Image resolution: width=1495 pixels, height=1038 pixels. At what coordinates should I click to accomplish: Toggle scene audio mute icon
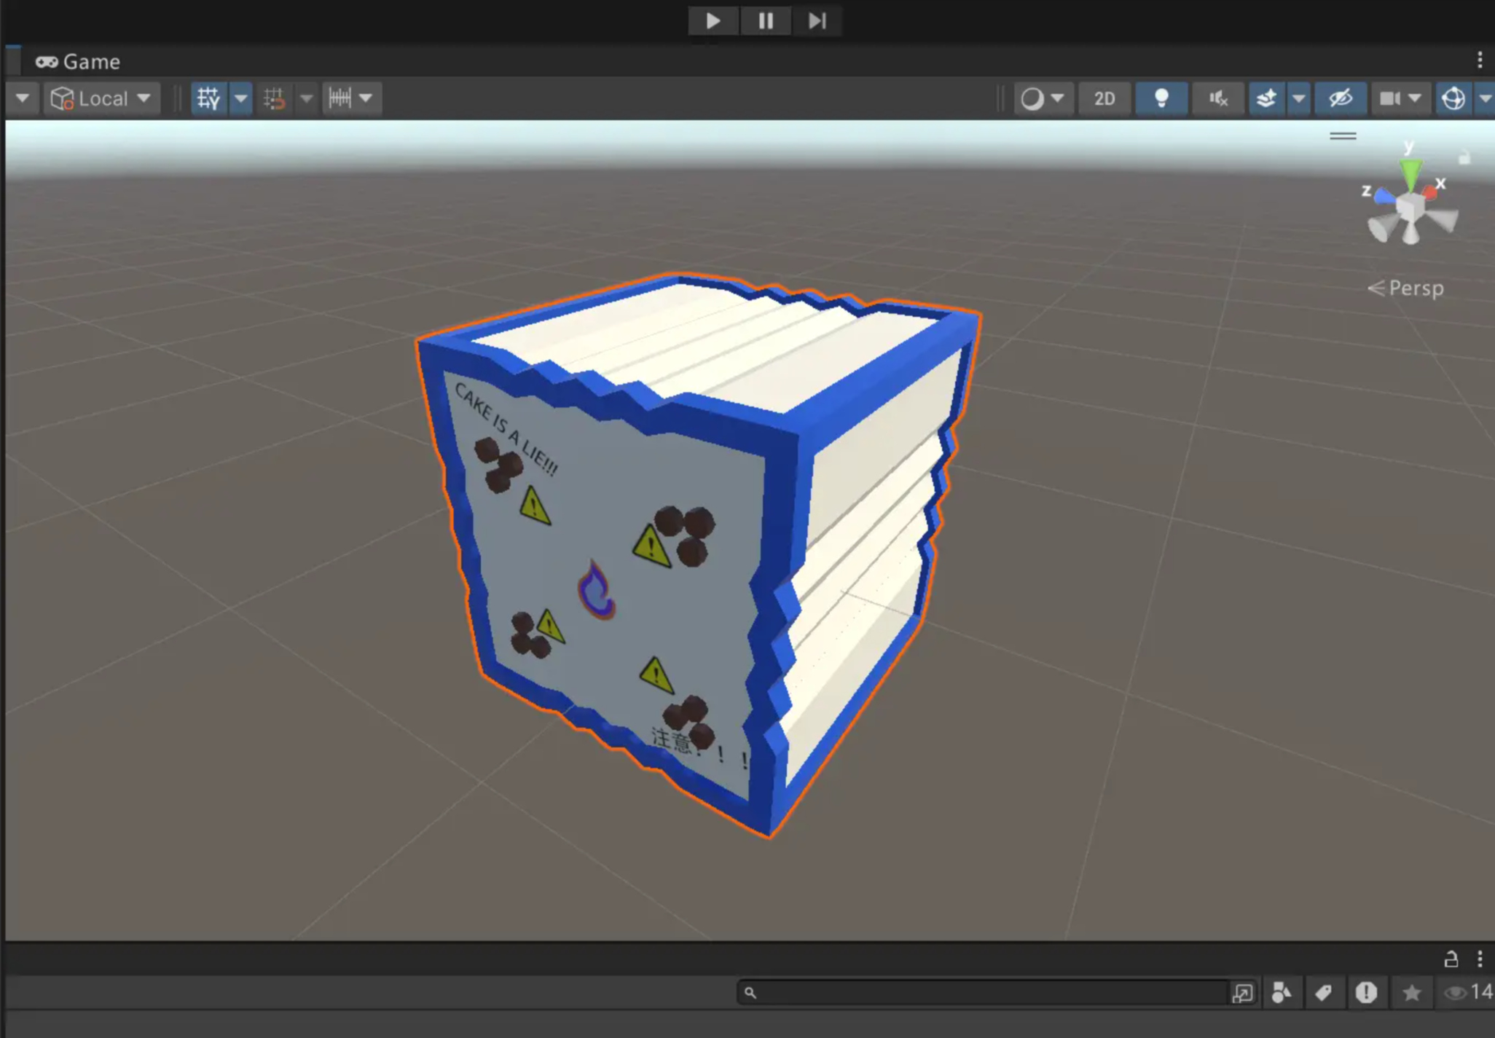[x=1217, y=98]
